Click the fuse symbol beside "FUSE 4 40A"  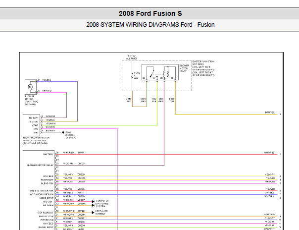pos(132,75)
